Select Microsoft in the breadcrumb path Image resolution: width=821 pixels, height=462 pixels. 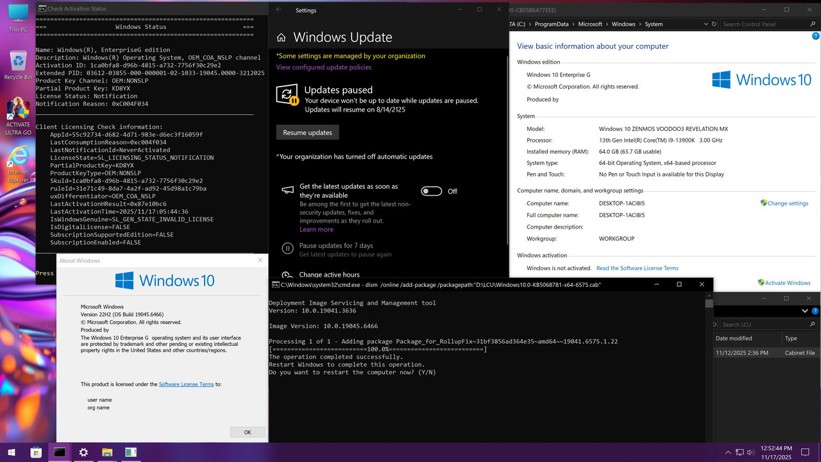coord(590,24)
